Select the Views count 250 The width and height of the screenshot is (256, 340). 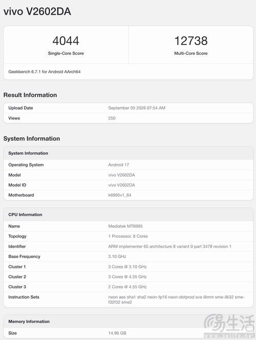[x=112, y=118]
